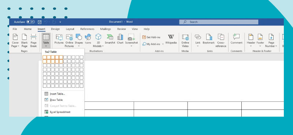The height and width of the screenshot is (135, 293).
Task: Open the Cover Page gallery
Action: point(15,40)
